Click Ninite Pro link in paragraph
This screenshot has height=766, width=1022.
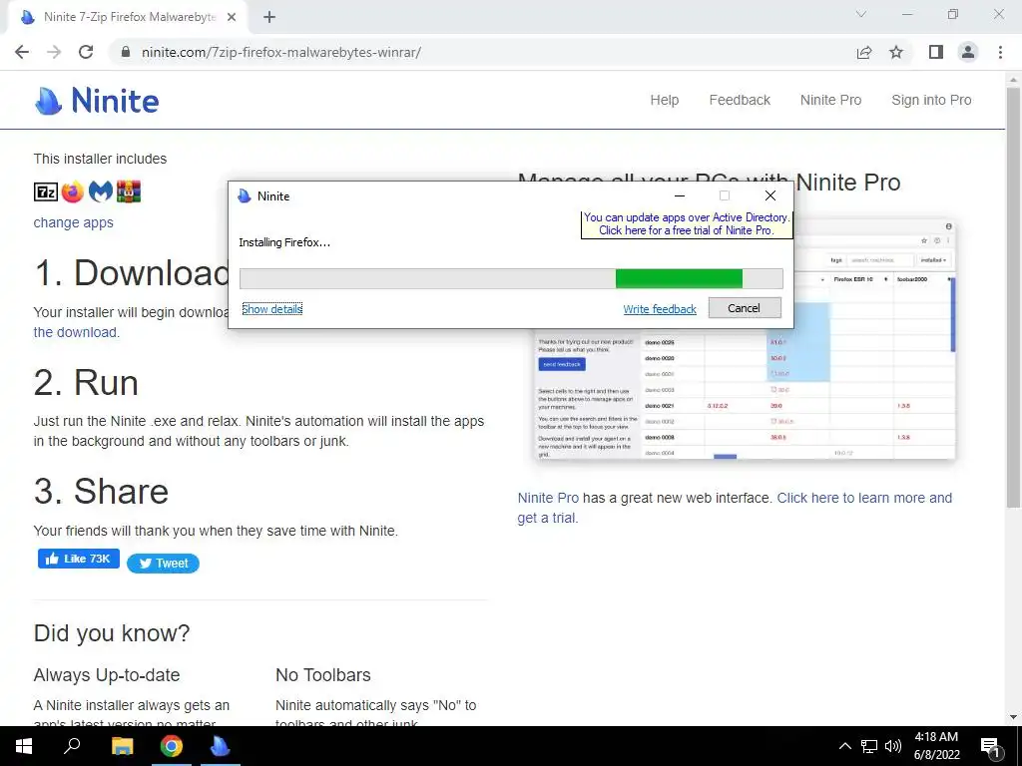(x=548, y=498)
